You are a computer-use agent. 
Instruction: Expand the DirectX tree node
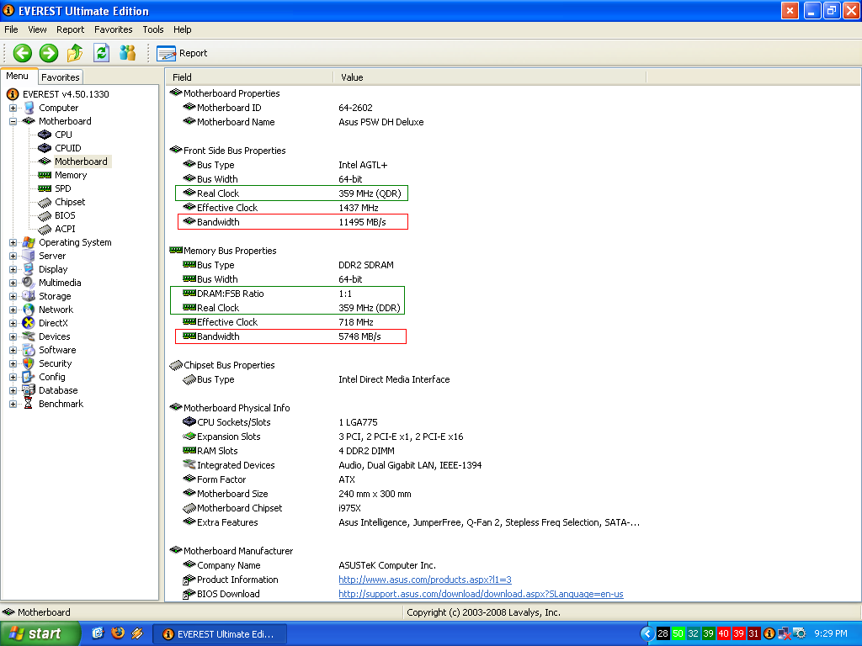click(13, 324)
